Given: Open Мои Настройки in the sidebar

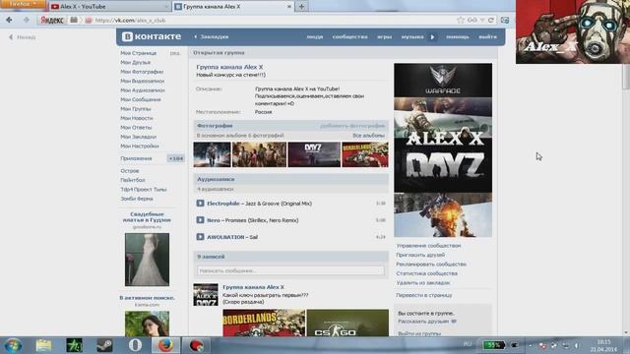Looking at the screenshot, I should (x=140, y=147).
